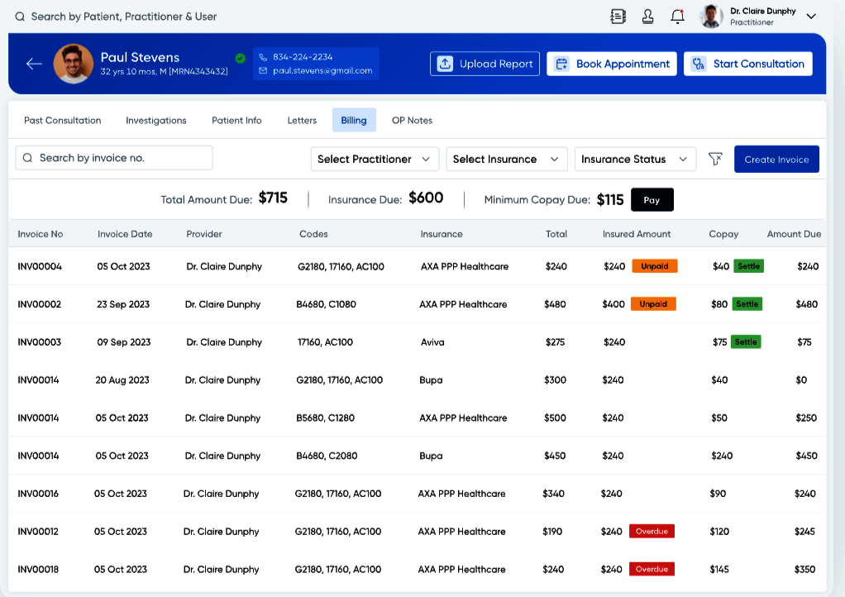Open the Investigations tab

coord(156,121)
